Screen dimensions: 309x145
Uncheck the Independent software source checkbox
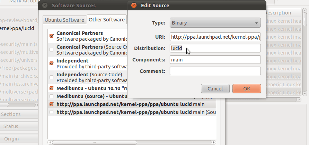(x=52, y=63)
